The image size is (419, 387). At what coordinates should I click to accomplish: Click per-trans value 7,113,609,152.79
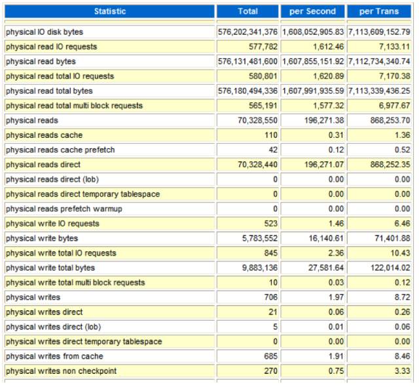point(379,32)
